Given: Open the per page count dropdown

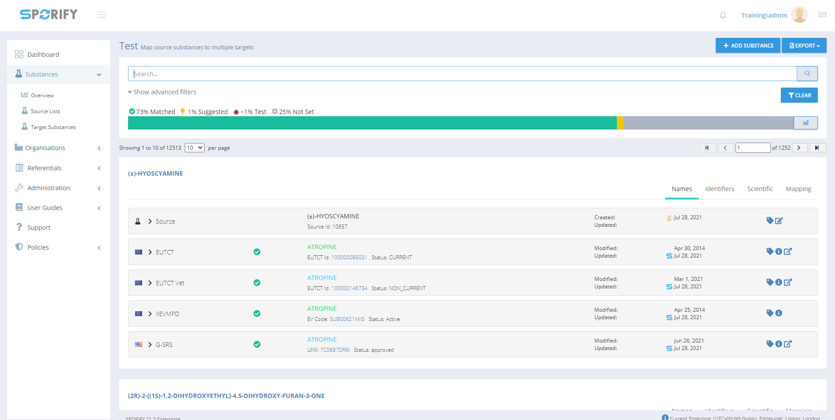Looking at the screenshot, I should coord(194,148).
